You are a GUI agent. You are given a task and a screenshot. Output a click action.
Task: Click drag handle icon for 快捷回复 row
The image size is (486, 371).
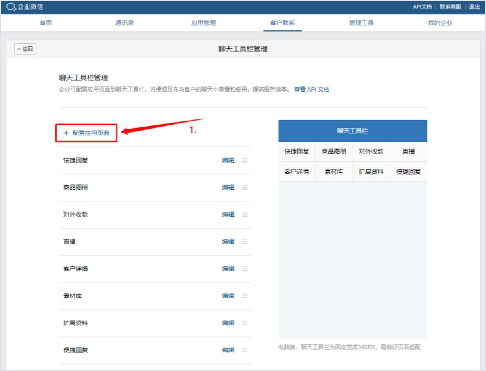click(245, 160)
